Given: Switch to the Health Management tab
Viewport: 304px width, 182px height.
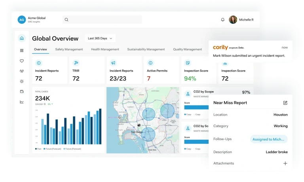Looking at the screenshot, I should 105,49.
